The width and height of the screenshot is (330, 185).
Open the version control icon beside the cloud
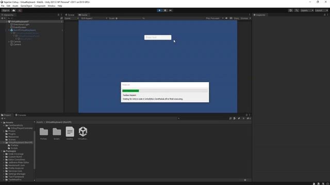(x=20, y=10)
